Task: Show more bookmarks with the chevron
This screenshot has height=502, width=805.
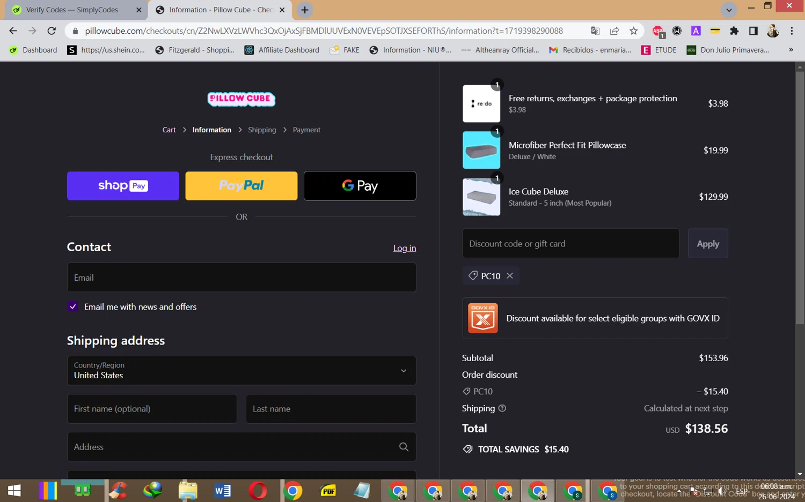Action: click(791, 50)
